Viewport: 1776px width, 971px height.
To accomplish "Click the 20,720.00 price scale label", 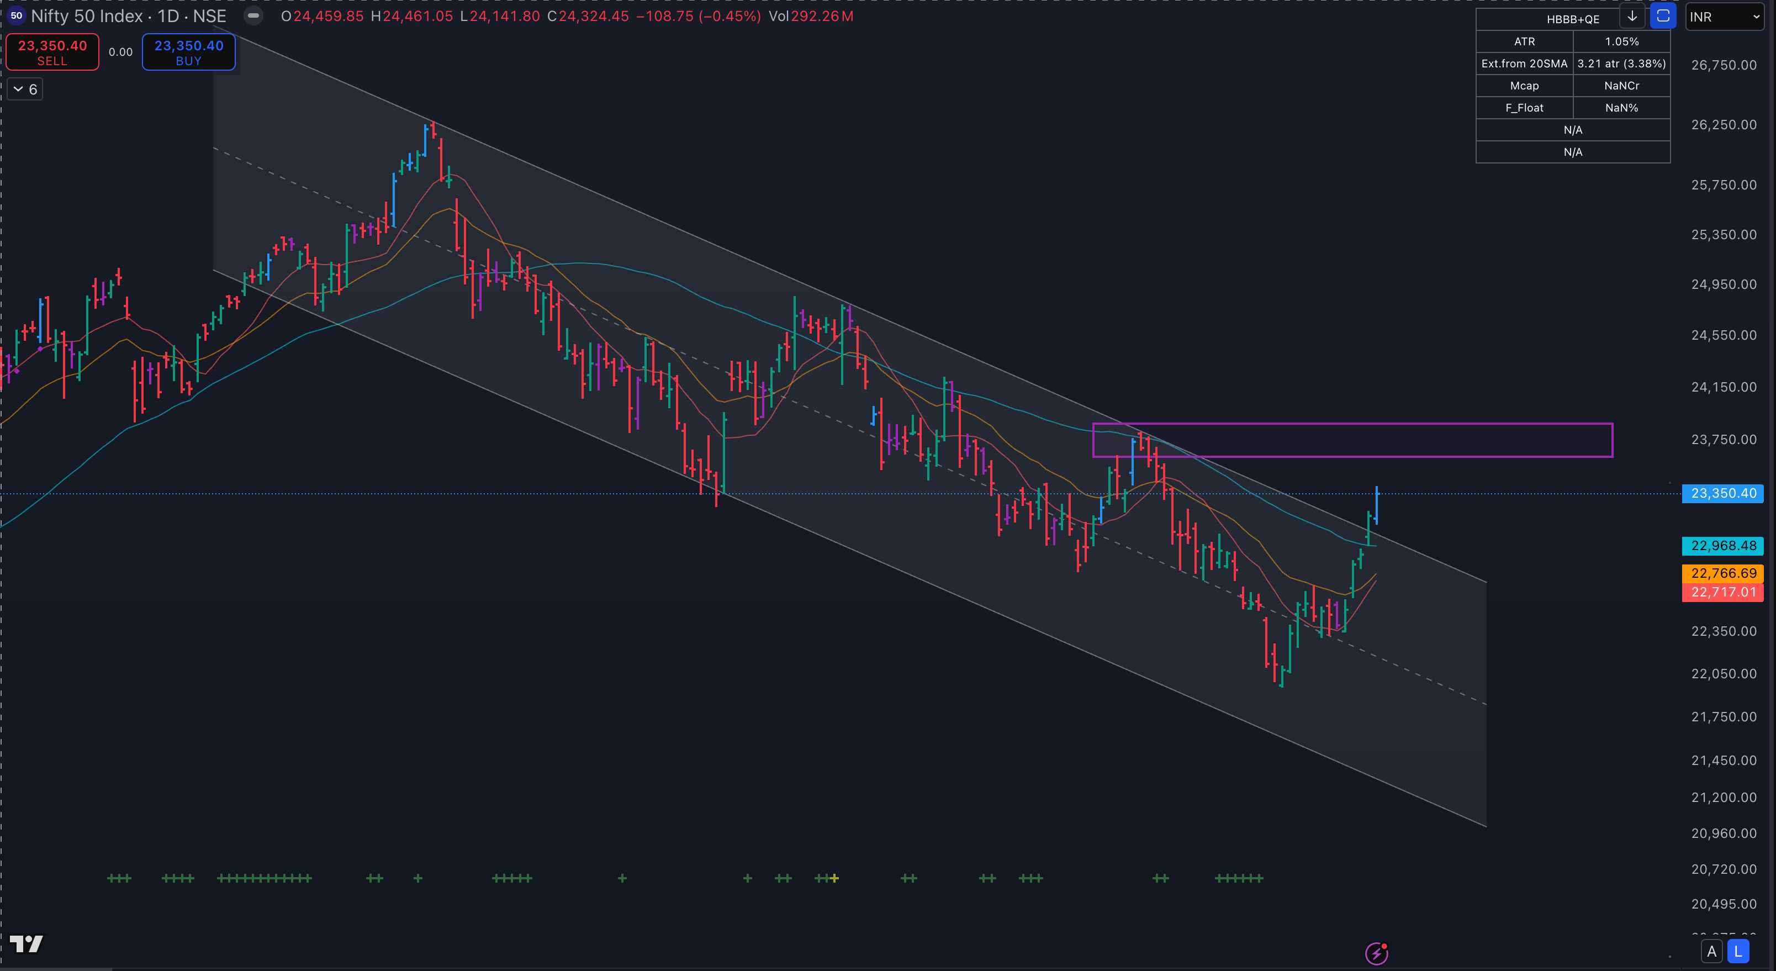I will (1724, 869).
